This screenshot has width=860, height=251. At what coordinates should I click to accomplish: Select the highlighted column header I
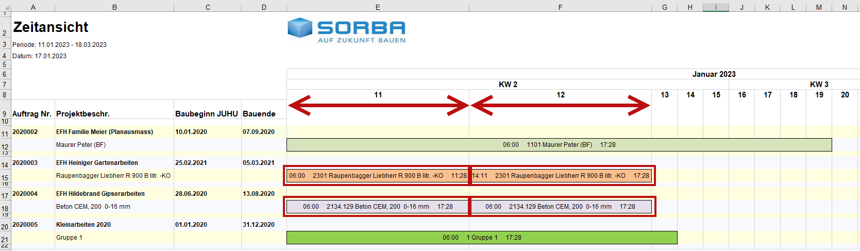tap(716, 7)
